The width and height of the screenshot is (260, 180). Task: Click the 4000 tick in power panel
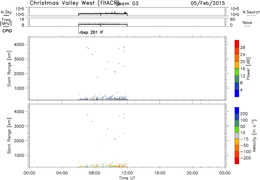pyautogui.click(x=19, y=45)
